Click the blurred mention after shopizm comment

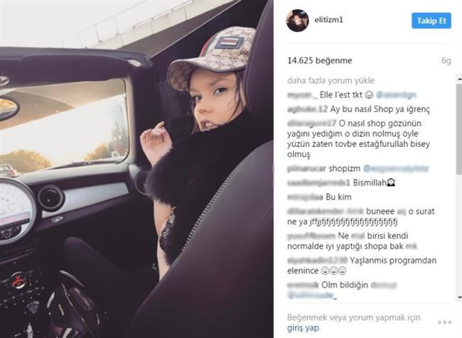pos(395,169)
